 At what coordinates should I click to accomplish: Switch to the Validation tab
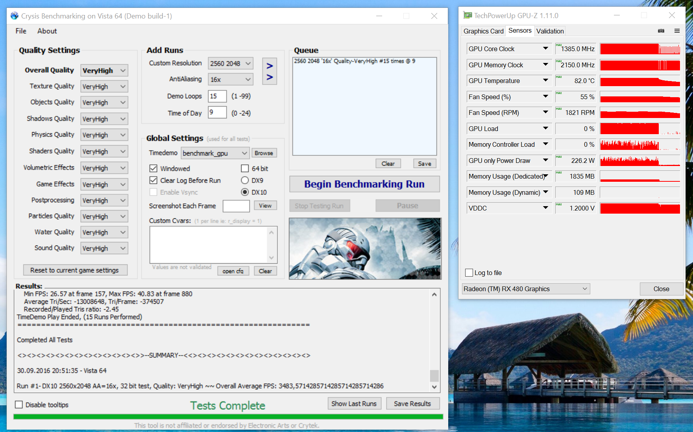pyautogui.click(x=550, y=31)
